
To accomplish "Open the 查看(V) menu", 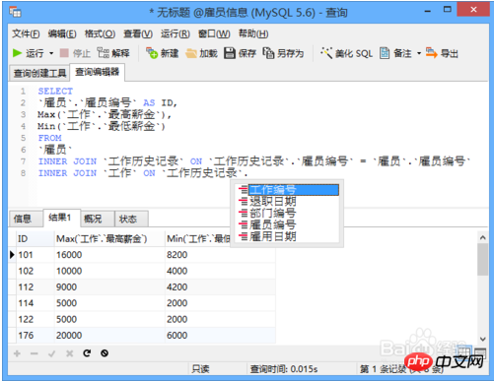I will click(x=138, y=33).
